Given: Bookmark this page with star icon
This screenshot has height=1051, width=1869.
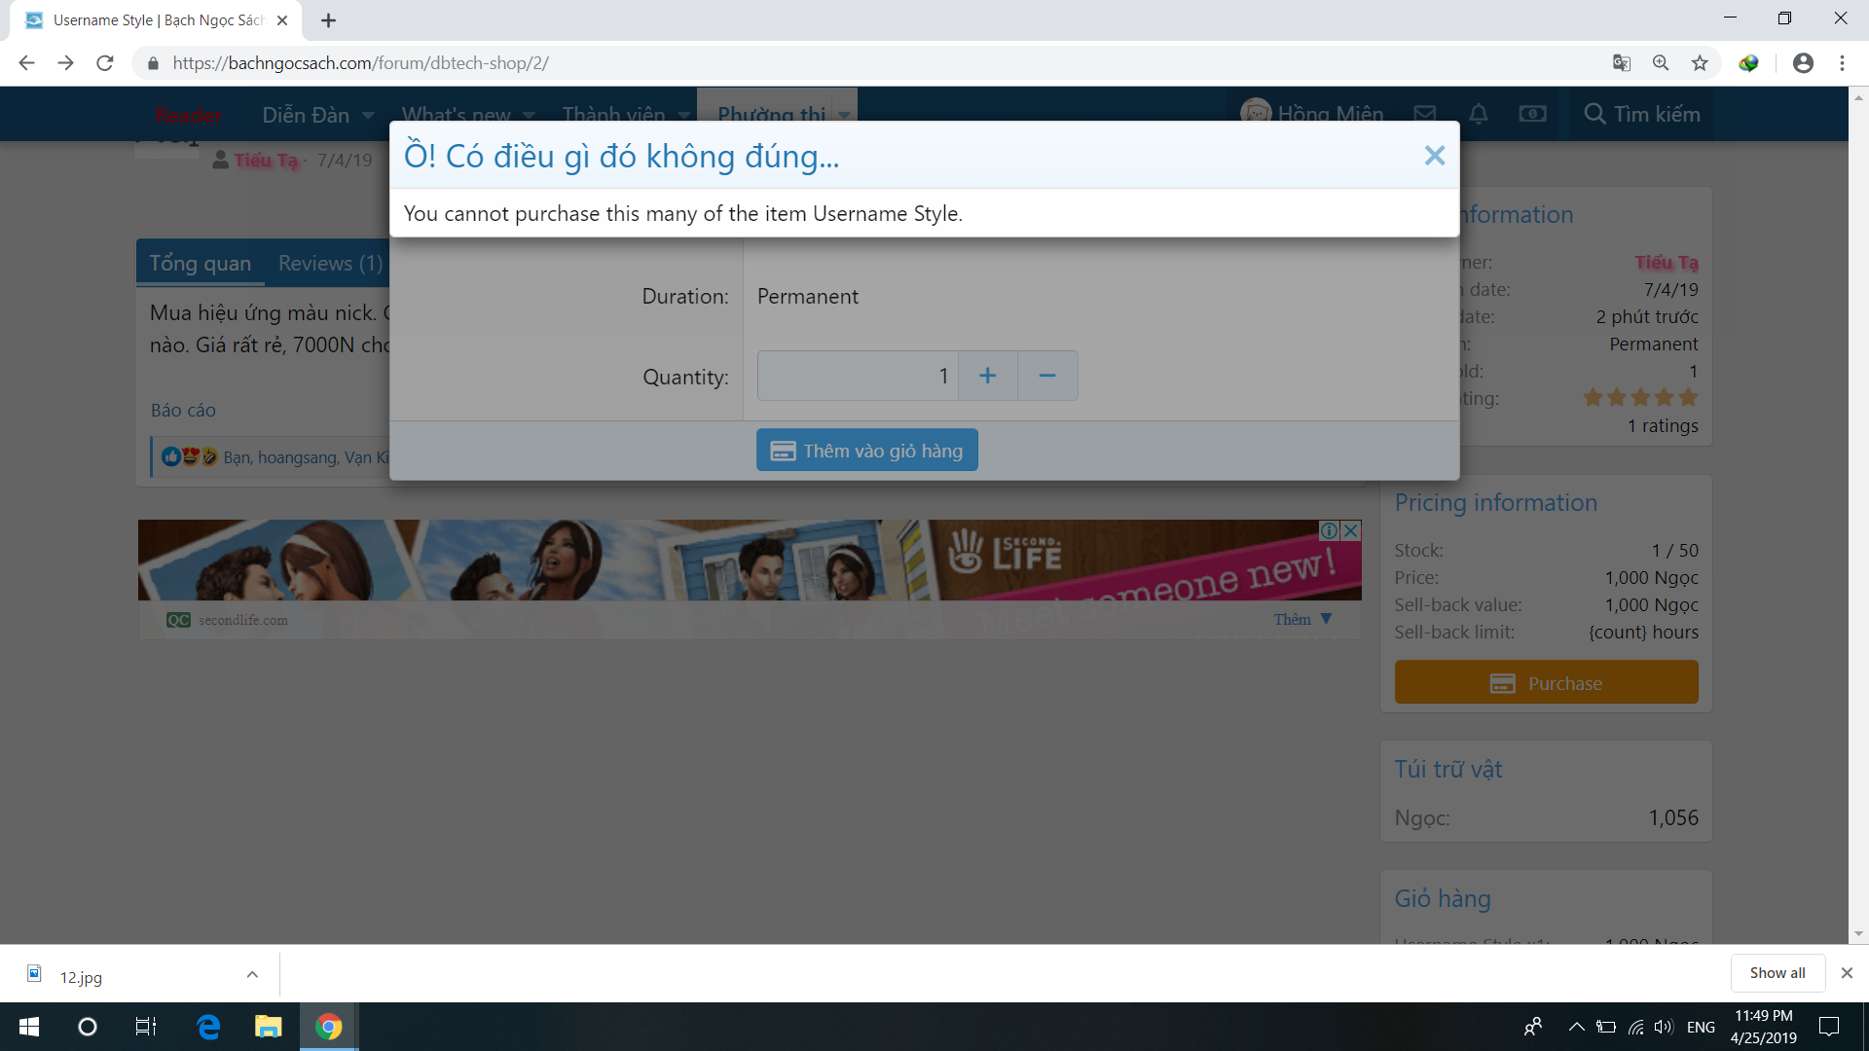Looking at the screenshot, I should (1700, 63).
